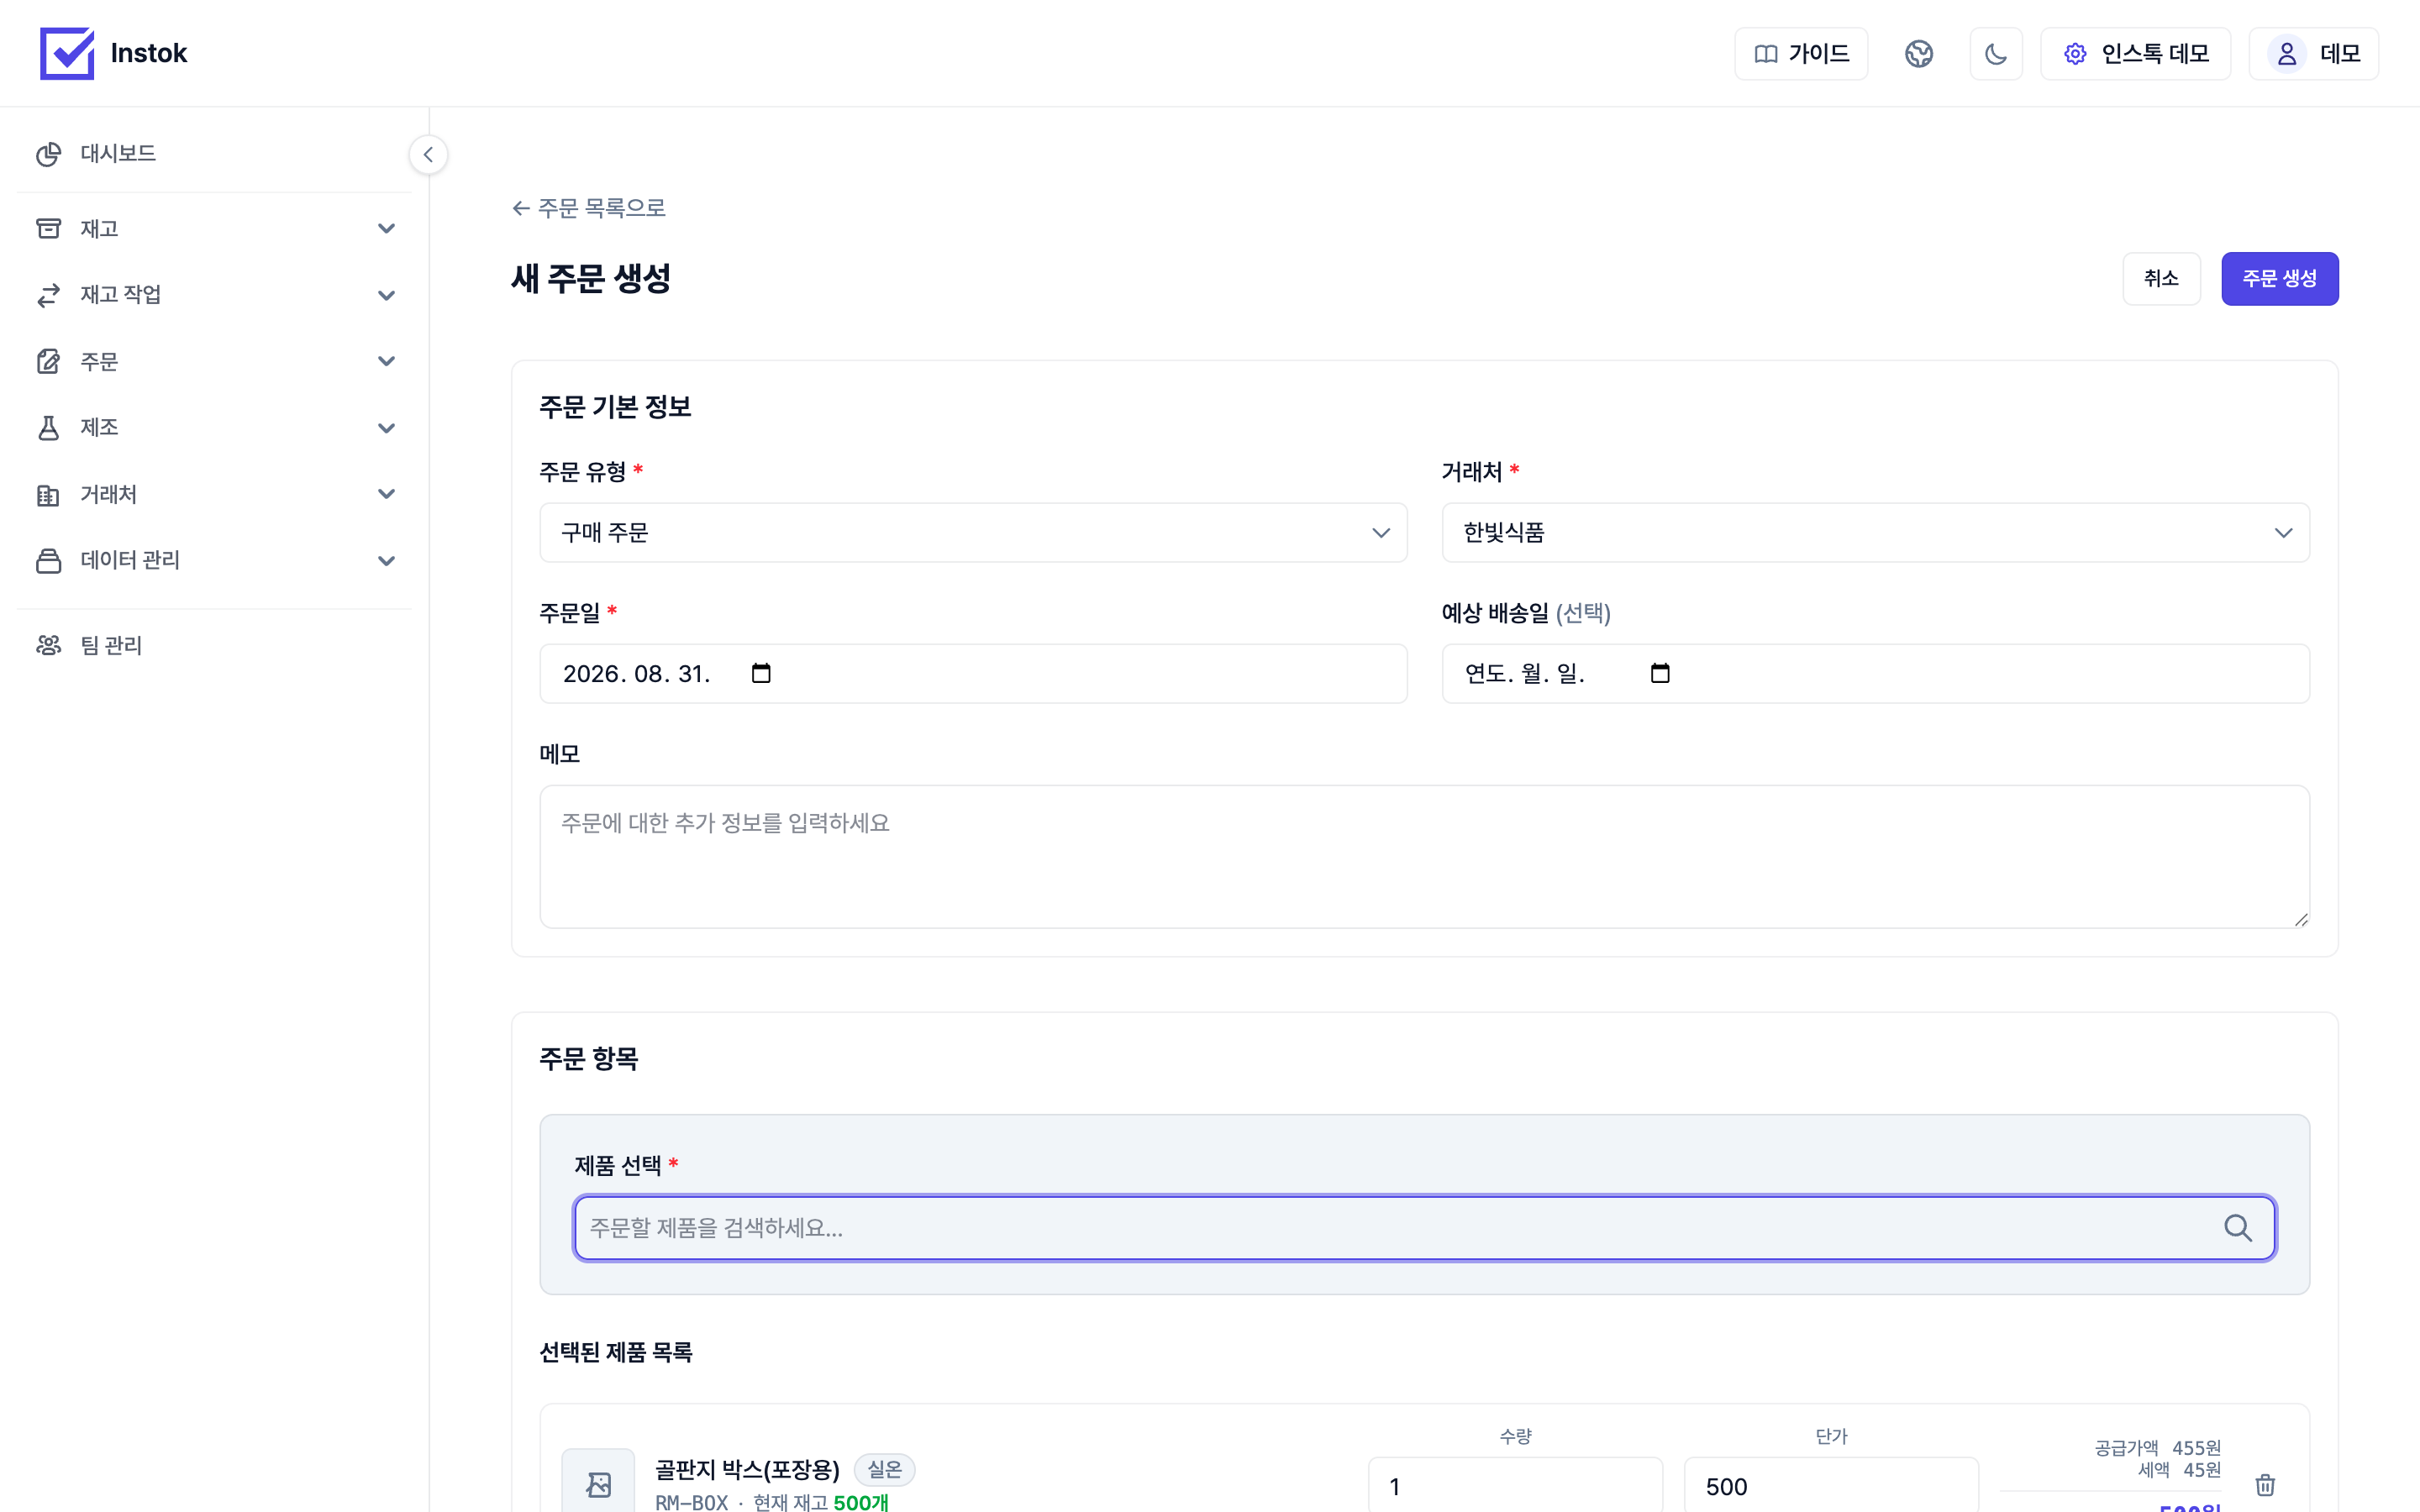This screenshot has width=2420, height=1512.
Task: Click the 주문 기본 정보 heading
Action: coord(615,407)
